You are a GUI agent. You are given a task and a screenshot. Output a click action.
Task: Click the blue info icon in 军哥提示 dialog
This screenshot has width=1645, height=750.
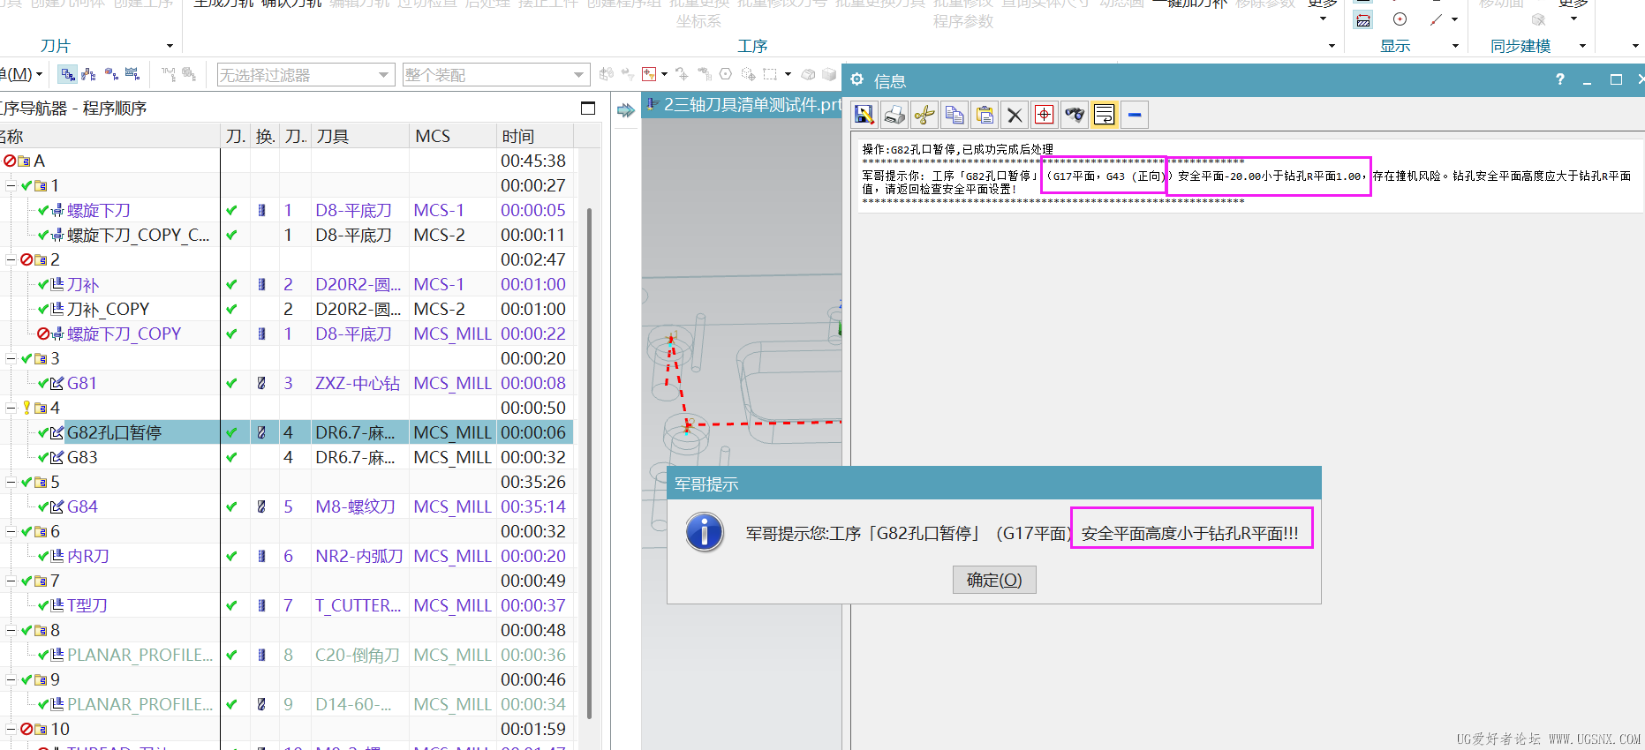coord(705,533)
